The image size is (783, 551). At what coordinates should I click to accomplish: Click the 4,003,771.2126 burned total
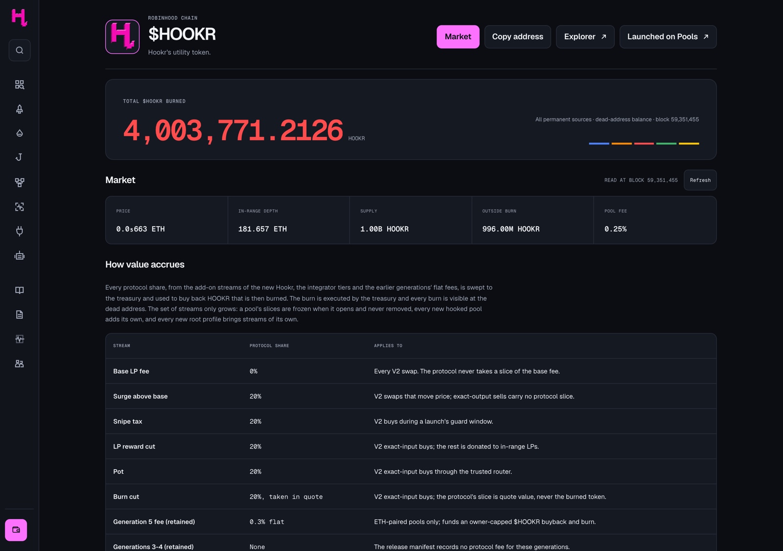click(233, 130)
